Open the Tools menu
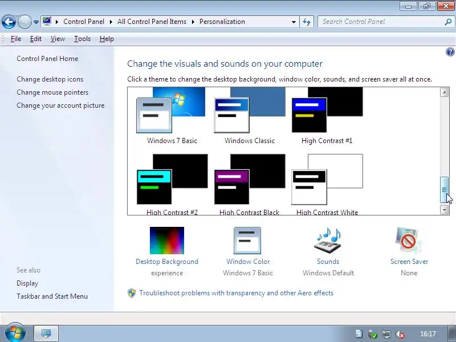Image resolution: width=456 pixels, height=342 pixels. pos(82,39)
